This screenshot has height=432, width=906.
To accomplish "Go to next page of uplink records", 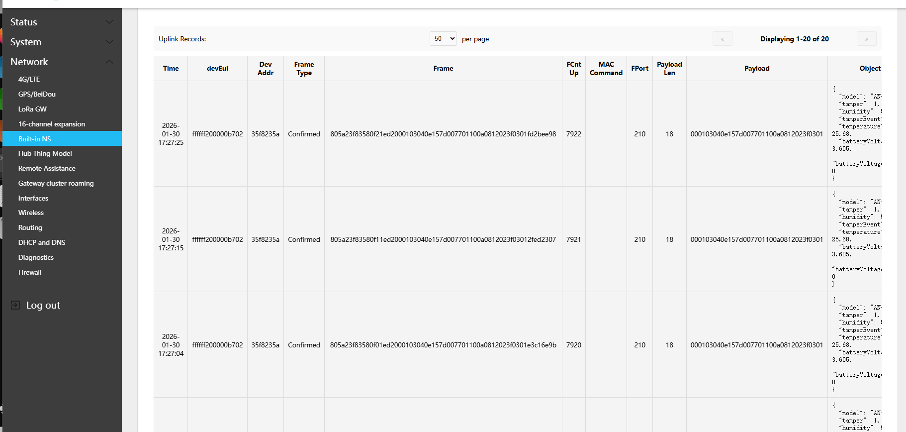I will point(866,39).
